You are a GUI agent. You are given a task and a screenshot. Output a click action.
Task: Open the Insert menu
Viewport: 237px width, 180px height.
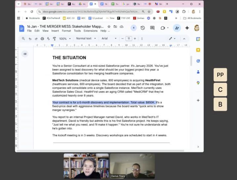pos(55,31)
